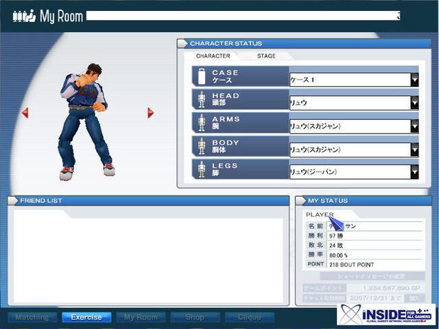Click the red right arrow beside the character
Image resolution: width=439 pixels, height=329 pixels.
151,112
